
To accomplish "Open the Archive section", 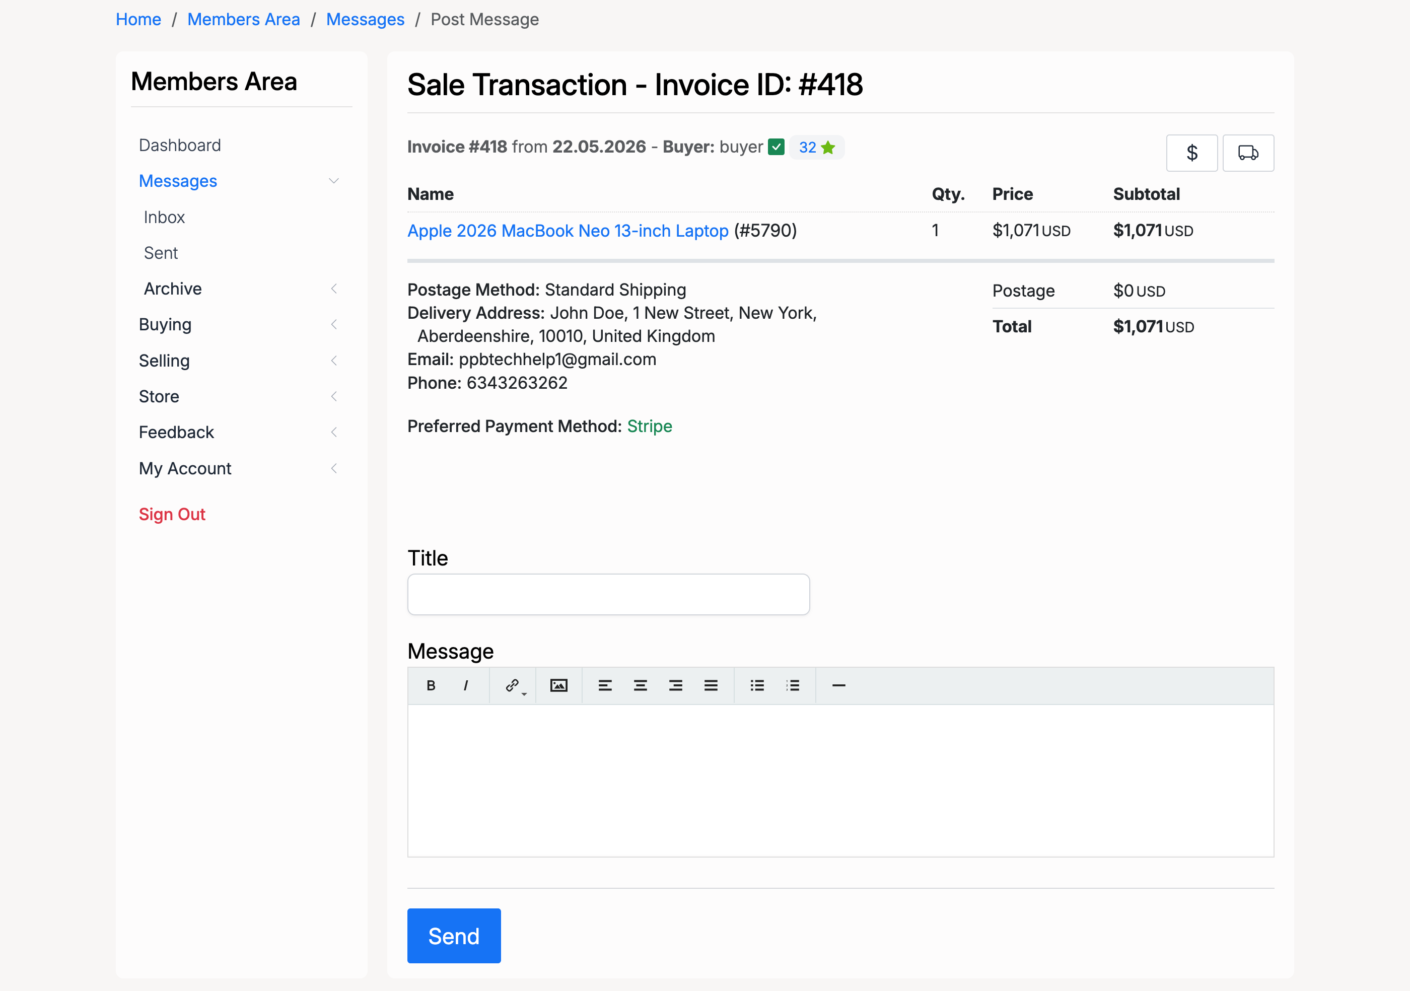I will 173,289.
